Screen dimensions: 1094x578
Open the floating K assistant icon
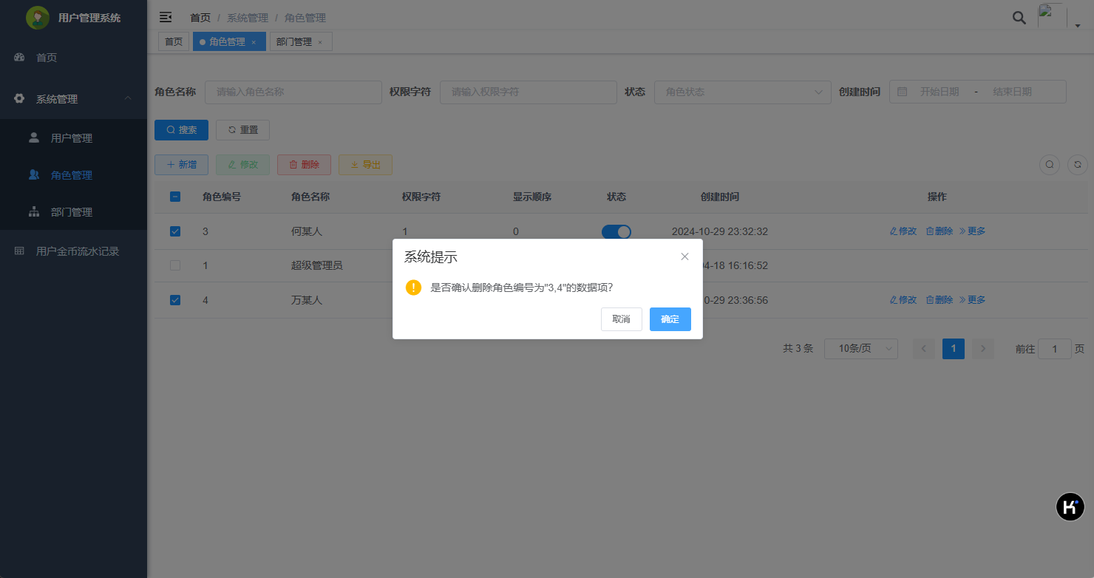click(x=1070, y=507)
